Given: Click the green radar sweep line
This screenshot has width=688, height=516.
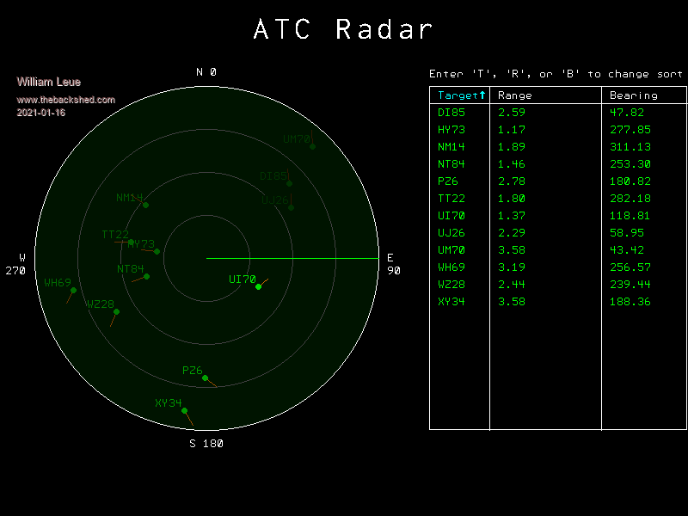Looking at the screenshot, I should 292,258.
